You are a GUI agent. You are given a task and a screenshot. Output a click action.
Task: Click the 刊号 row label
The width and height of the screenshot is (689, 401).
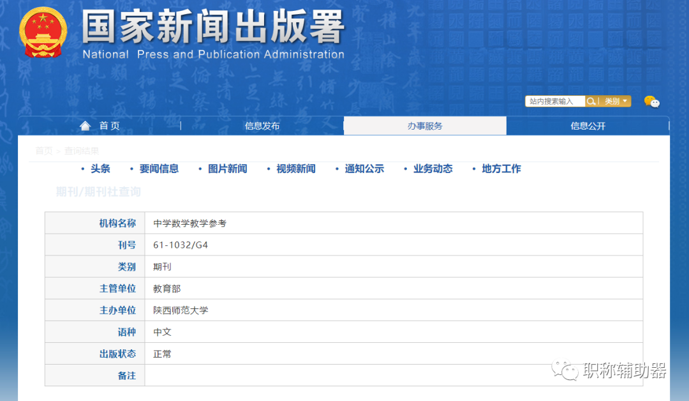pyautogui.click(x=127, y=245)
